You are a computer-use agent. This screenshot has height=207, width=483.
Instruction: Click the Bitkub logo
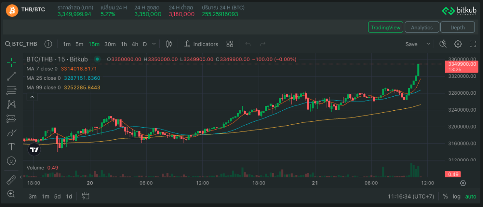click(459, 11)
